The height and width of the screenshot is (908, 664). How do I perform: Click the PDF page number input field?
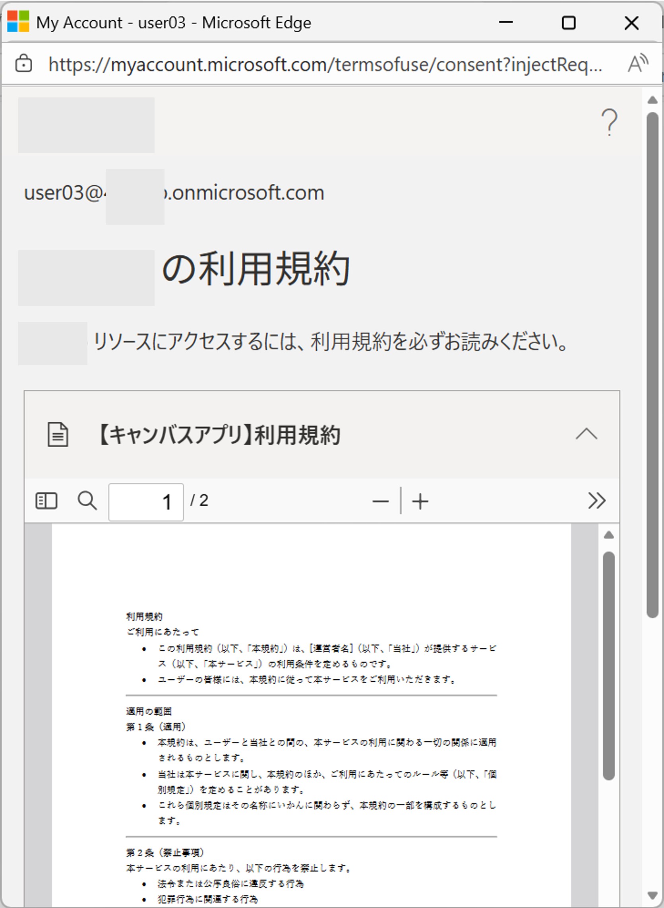[146, 502]
